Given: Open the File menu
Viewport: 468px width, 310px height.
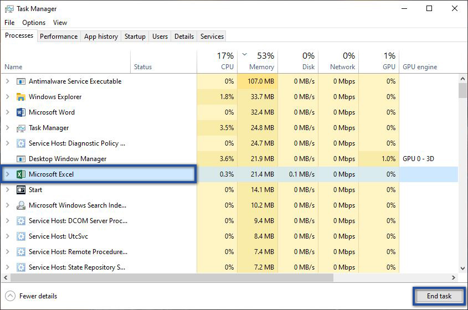Looking at the screenshot, I should [9, 23].
